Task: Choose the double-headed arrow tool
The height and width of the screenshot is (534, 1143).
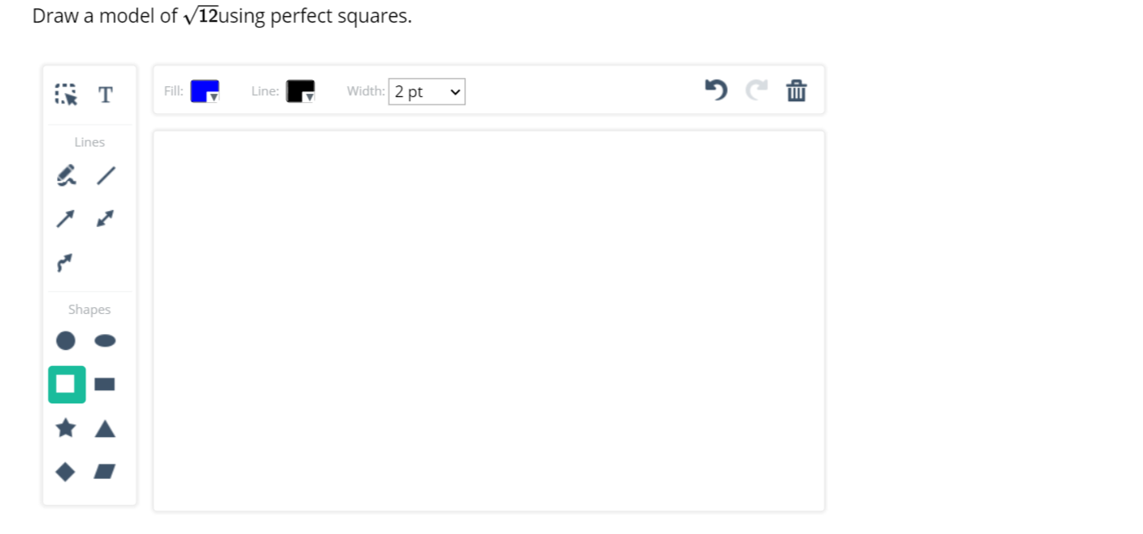Action: 106,218
